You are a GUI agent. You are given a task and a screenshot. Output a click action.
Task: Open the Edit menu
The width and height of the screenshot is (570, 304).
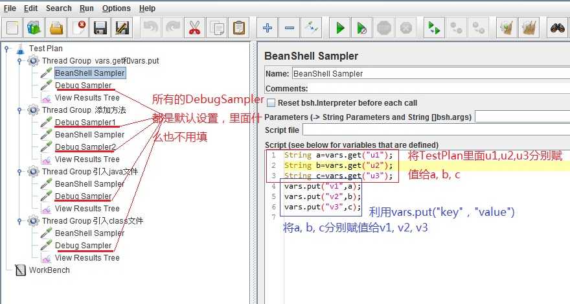(31, 8)
